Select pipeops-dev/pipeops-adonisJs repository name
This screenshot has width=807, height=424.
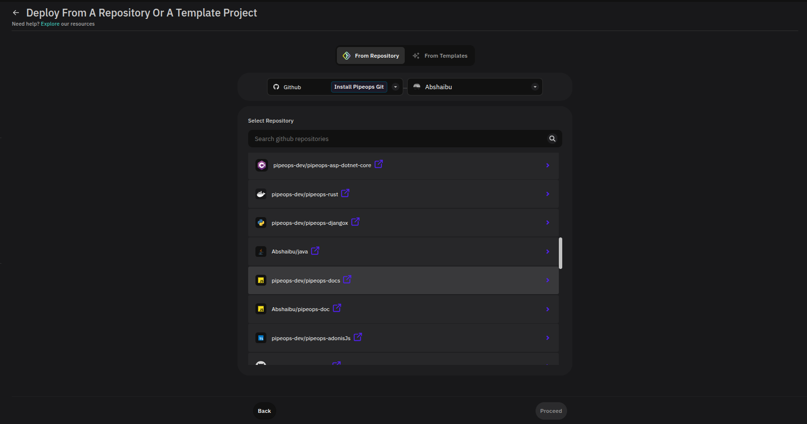coord(311,338)
